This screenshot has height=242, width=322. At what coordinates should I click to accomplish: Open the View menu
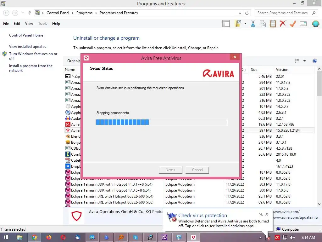pyautogui.click(x=29, y=24)
